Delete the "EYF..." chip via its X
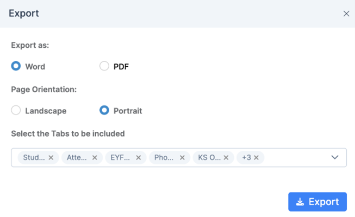This screenshot has height=217, width=355. (139, 158)
